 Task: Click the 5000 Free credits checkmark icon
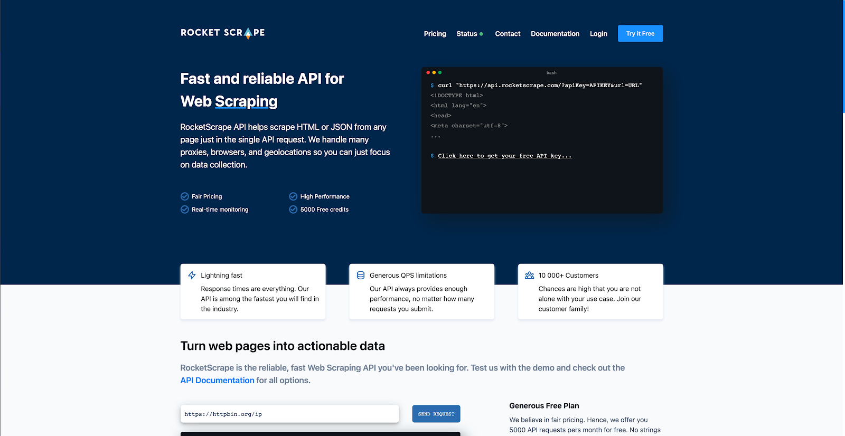293,210
